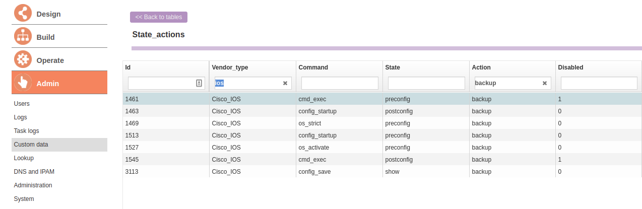642x209 pixels.
Task: Open the System sidebar link
Action: 24,199
